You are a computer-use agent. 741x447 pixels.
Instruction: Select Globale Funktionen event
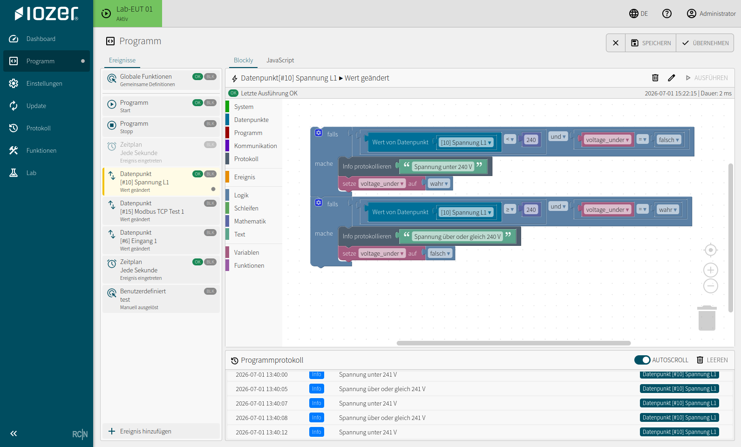pos(161,80)
